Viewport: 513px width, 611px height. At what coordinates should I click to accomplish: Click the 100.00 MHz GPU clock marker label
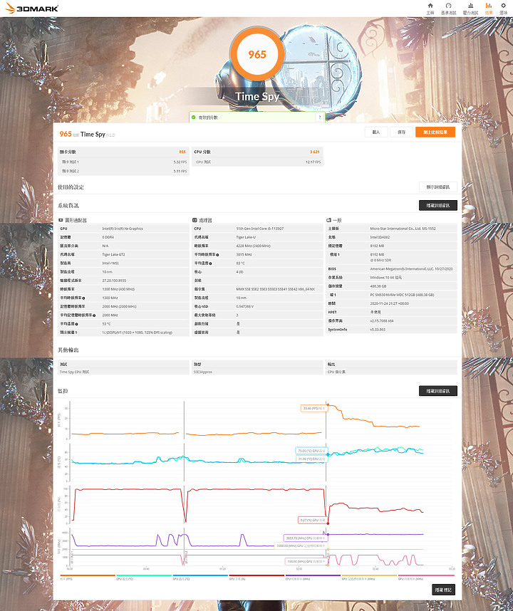tap(306, 562)
